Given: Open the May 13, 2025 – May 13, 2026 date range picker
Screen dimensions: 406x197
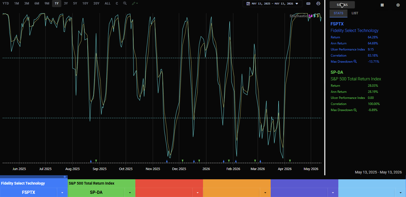Looking at the screenshot, I should click(x=272, y=4).
